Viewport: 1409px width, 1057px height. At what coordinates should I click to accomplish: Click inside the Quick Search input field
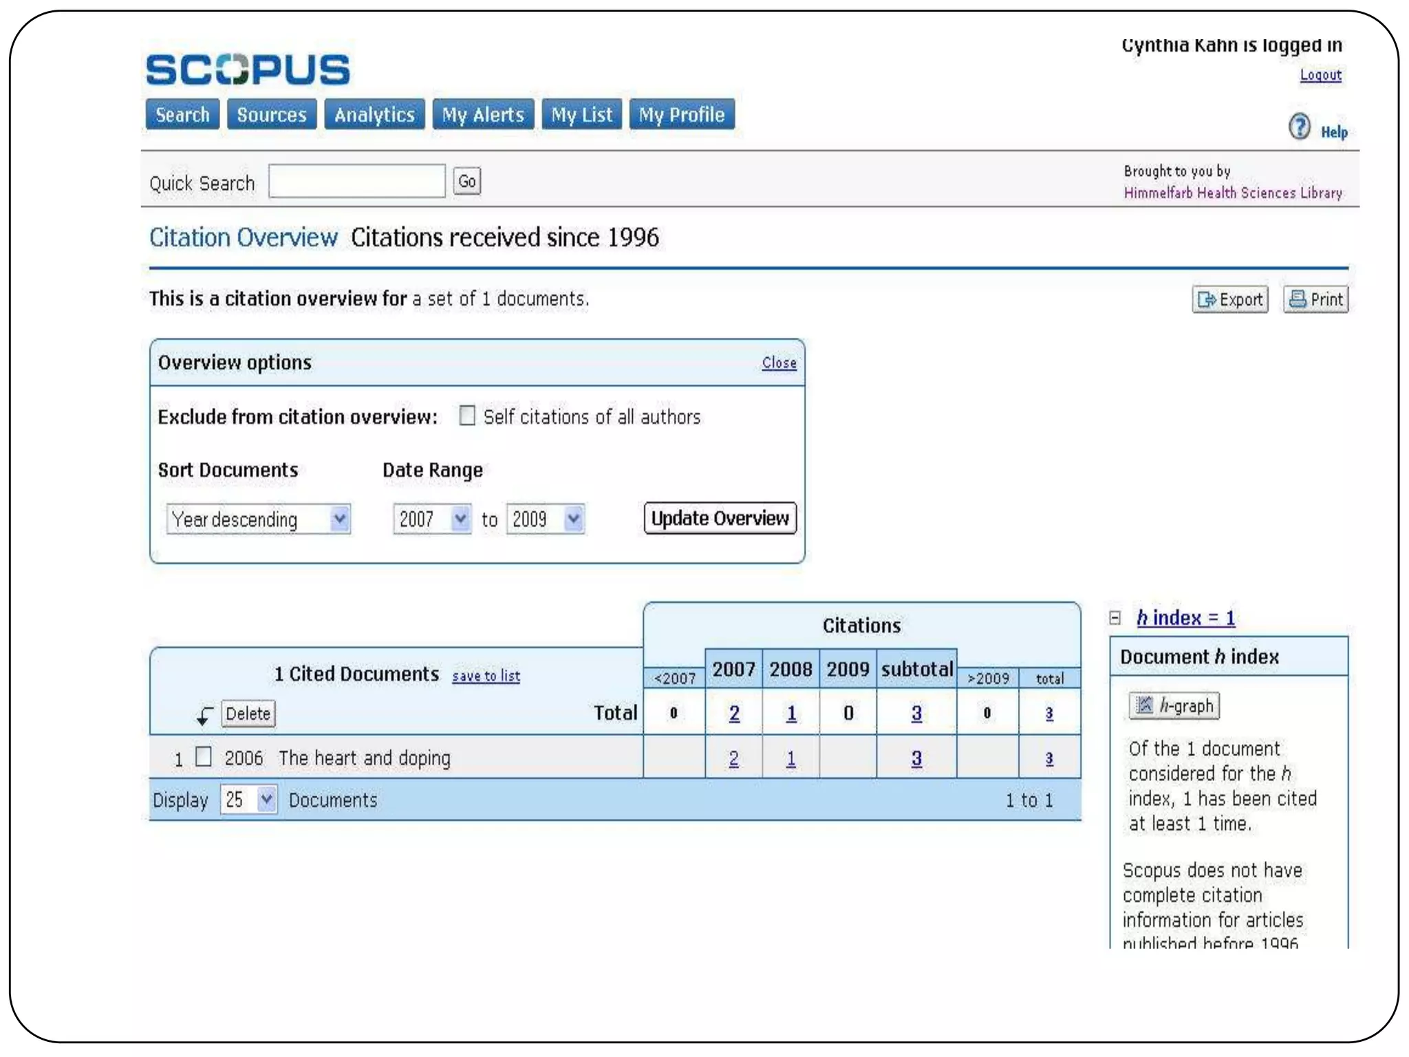tap(357, 181)
